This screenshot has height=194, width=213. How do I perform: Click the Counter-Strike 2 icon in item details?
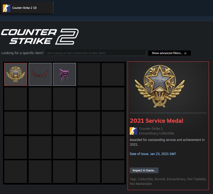[x=133, y=131]
